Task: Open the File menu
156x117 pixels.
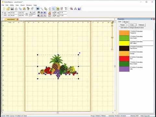Action: coord(3,5)
